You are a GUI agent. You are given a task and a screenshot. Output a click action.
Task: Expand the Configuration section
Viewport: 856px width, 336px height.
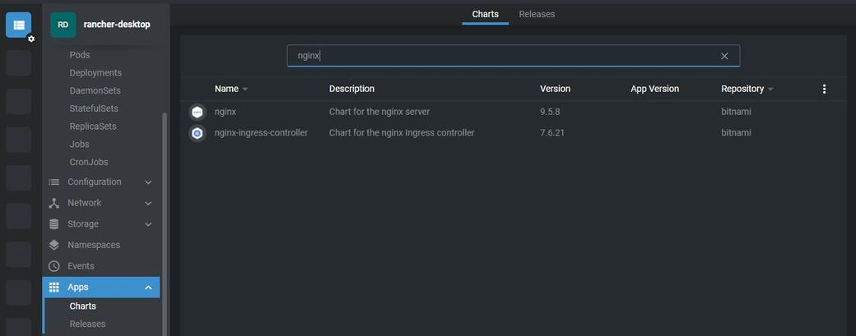[101, 182]
